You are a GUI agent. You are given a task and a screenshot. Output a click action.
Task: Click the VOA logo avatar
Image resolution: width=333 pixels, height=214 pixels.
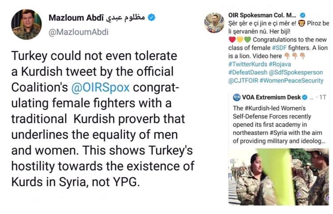tap(236, 97)
